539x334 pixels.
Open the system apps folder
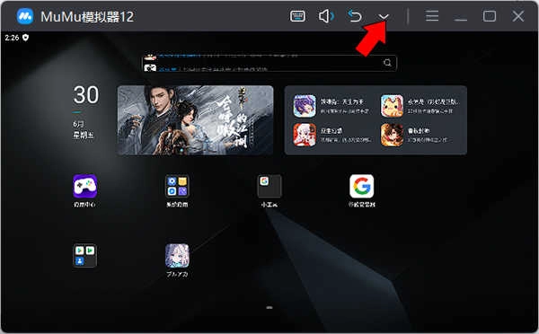[177, 186]
